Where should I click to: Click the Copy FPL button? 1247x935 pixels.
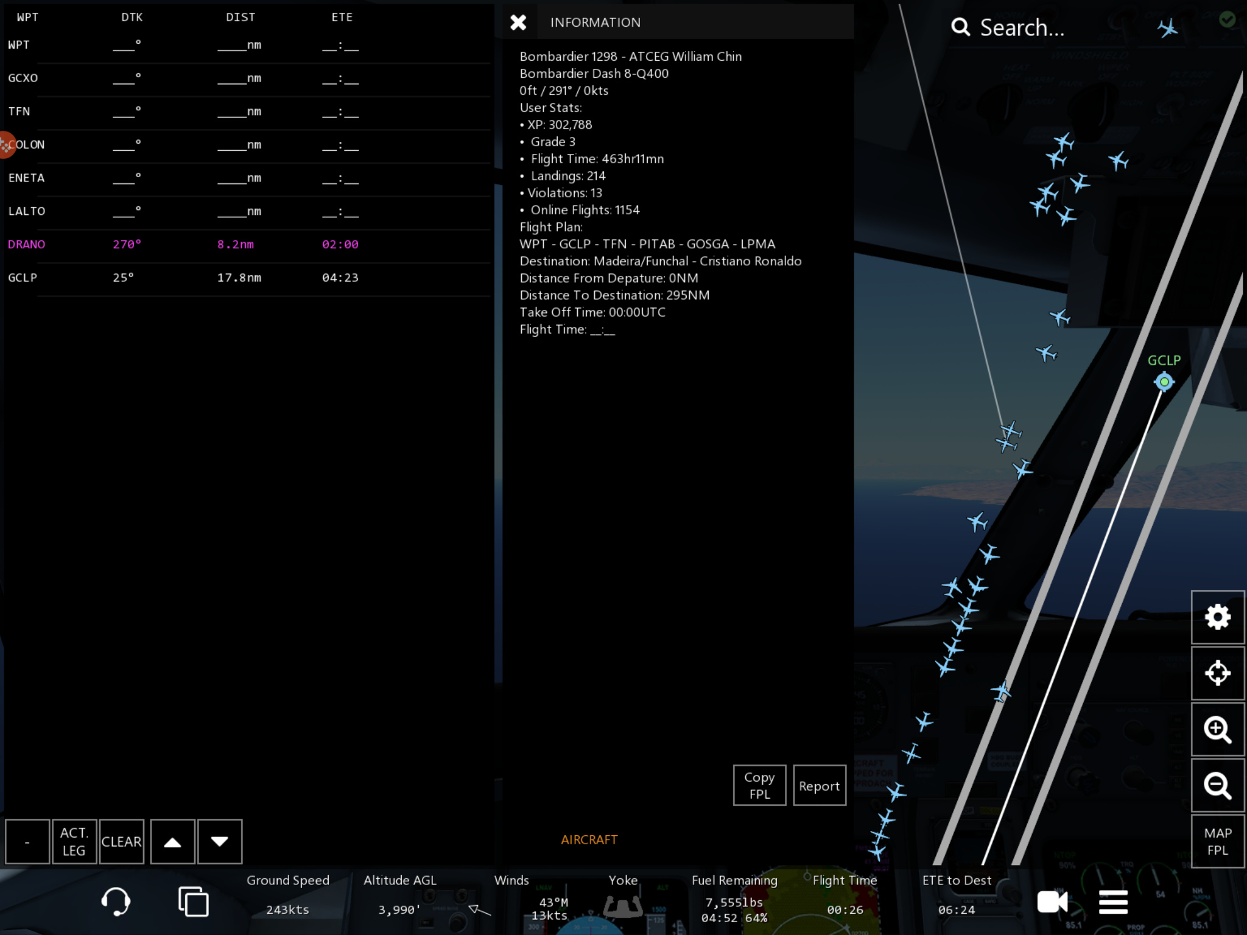(759, 785)
